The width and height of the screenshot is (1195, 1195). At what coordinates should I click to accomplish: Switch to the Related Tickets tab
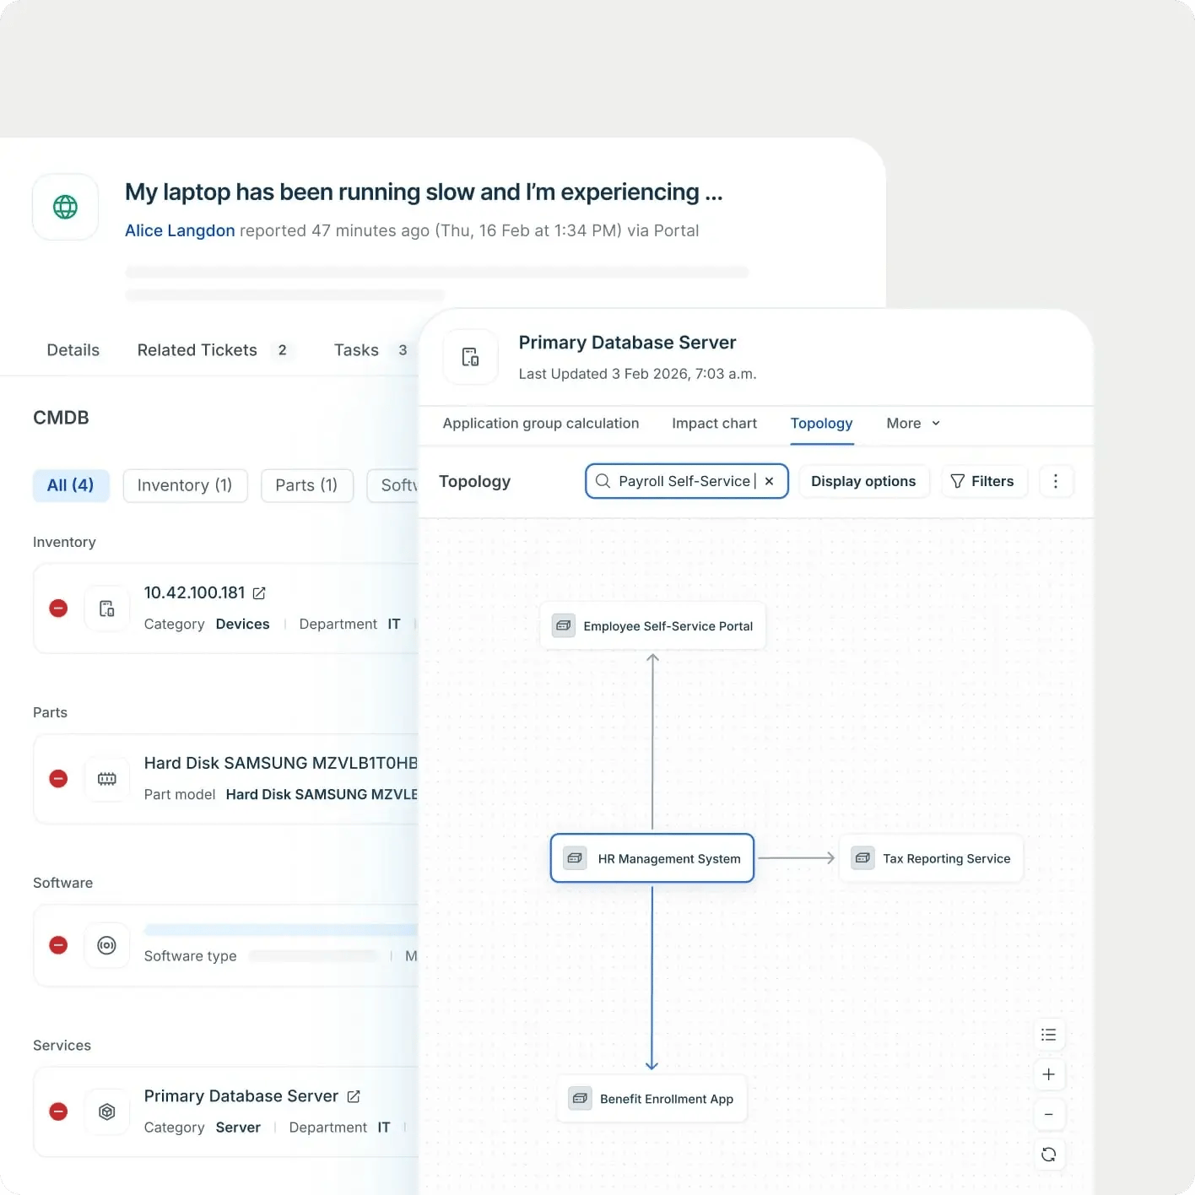pos(214,350)
